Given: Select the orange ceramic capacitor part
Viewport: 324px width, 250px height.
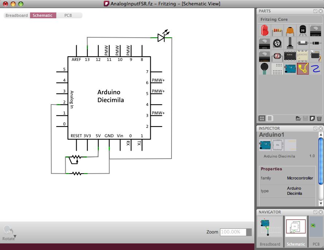Looking at the screenshot, I should click(290, 31).
